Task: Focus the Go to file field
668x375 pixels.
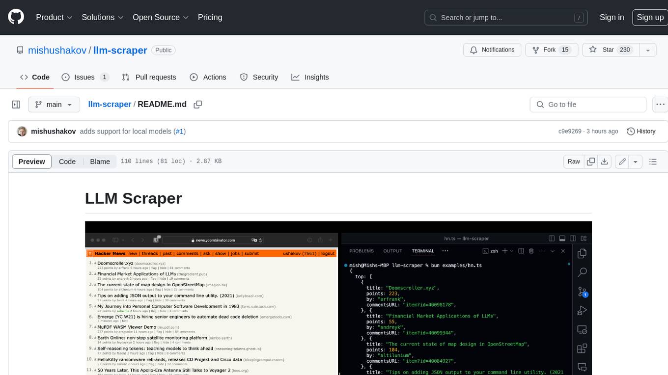Action: (588, 105)
